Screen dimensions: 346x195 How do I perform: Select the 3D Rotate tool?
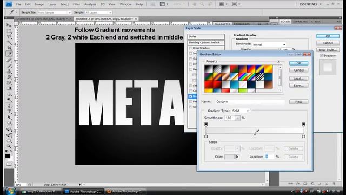pyautogui.click(x=9, y=129)
